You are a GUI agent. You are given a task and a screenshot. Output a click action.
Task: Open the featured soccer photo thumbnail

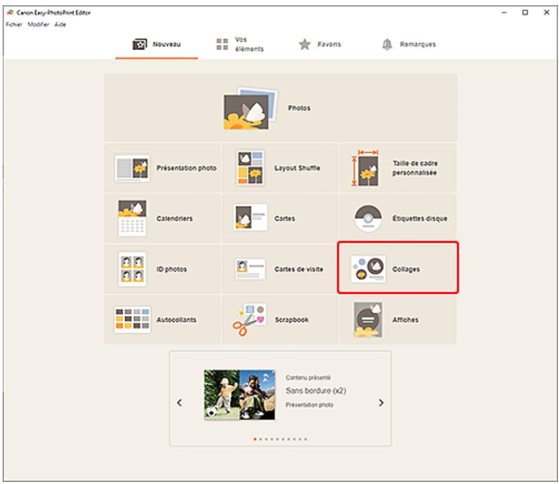(240, 395)
